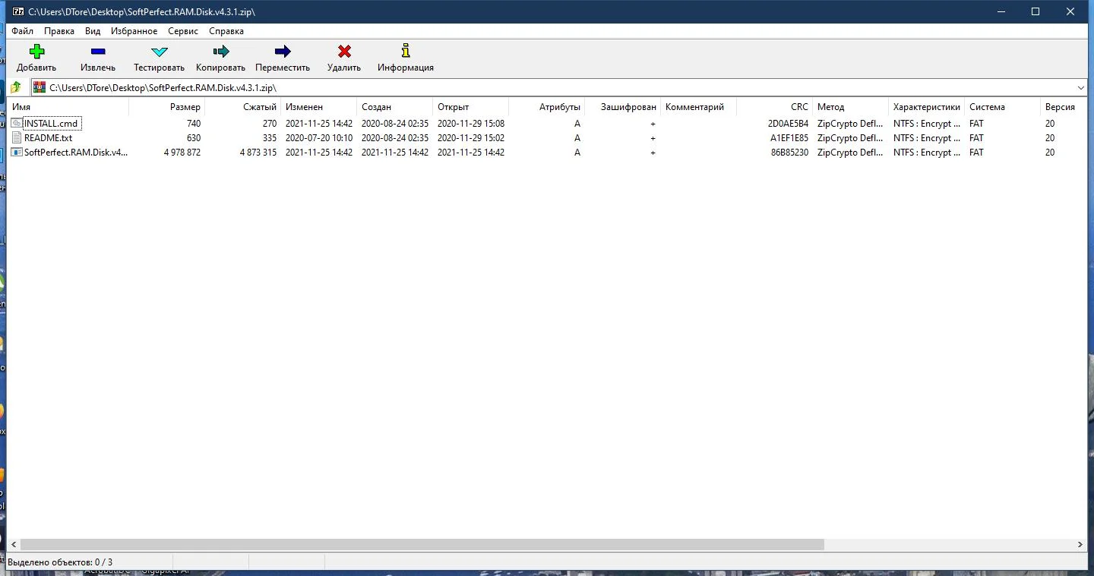This screenshot has height=576, width=1094.
Task: Click size value 740 of INSTALL.cmd
Action: 193,124
